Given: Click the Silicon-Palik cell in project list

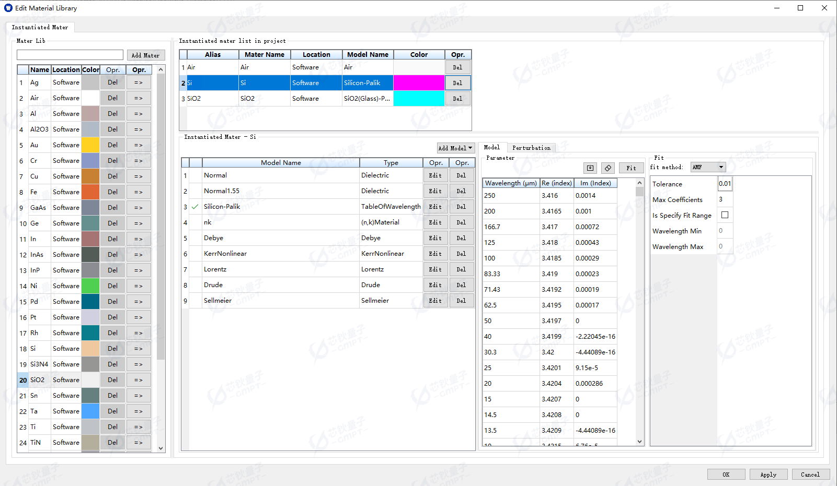Looking at the screenshot, I should (x=368, y=83).
